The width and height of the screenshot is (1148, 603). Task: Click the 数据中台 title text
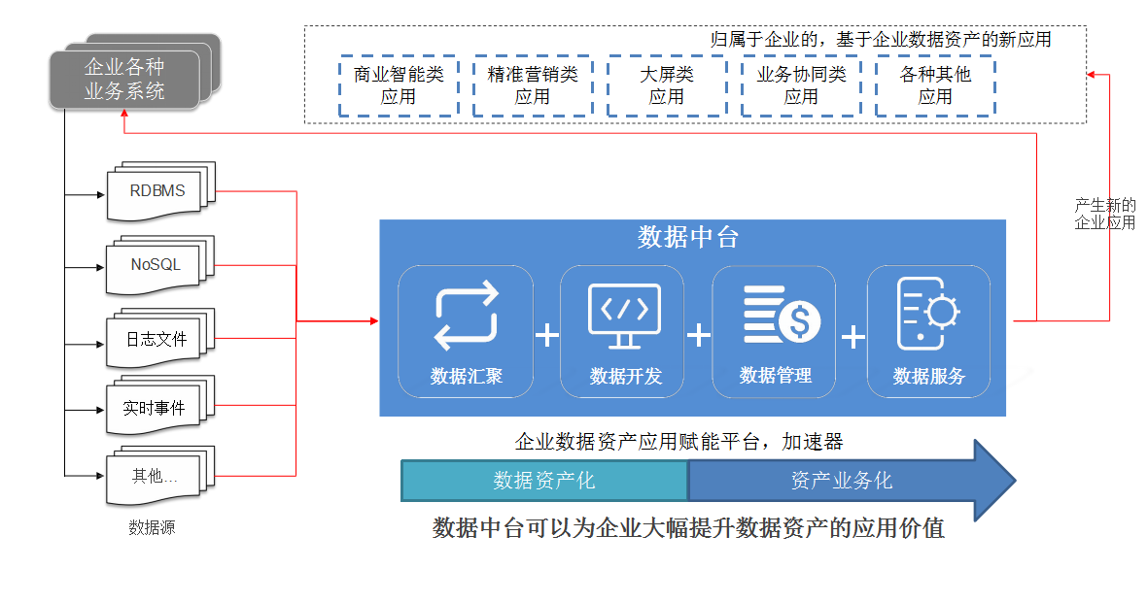pos(687,237)
